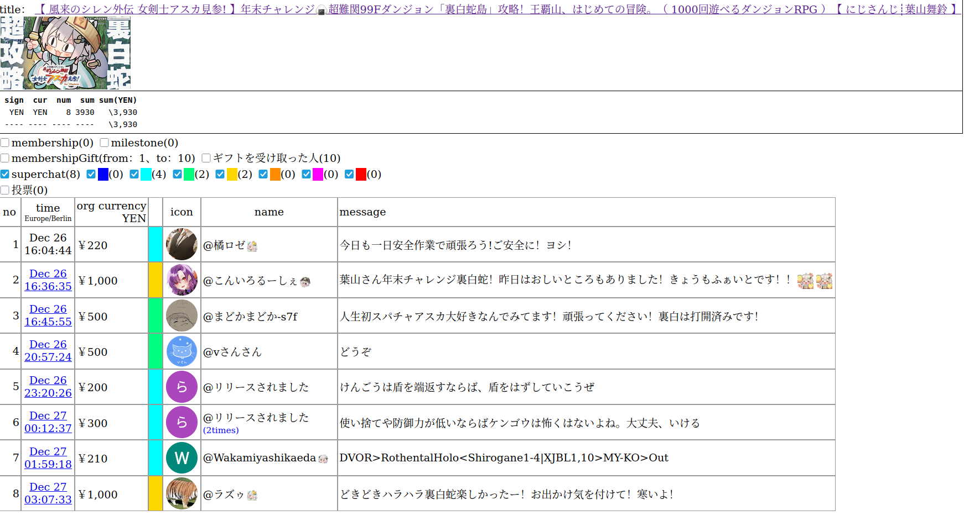The image size is (964, 526).
Task: Open timestamp link Dec 27 01:59:18
Action: (x=48, y=458)
